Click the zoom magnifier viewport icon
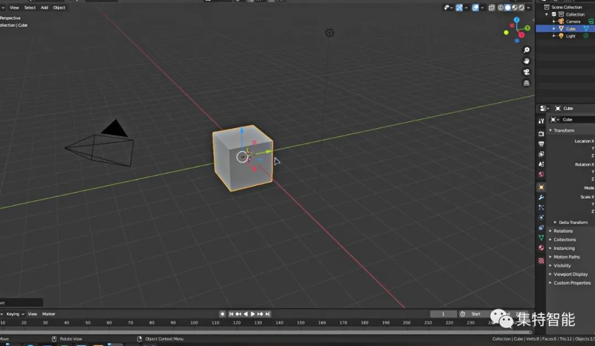595x346 pixels. point(526,50)
